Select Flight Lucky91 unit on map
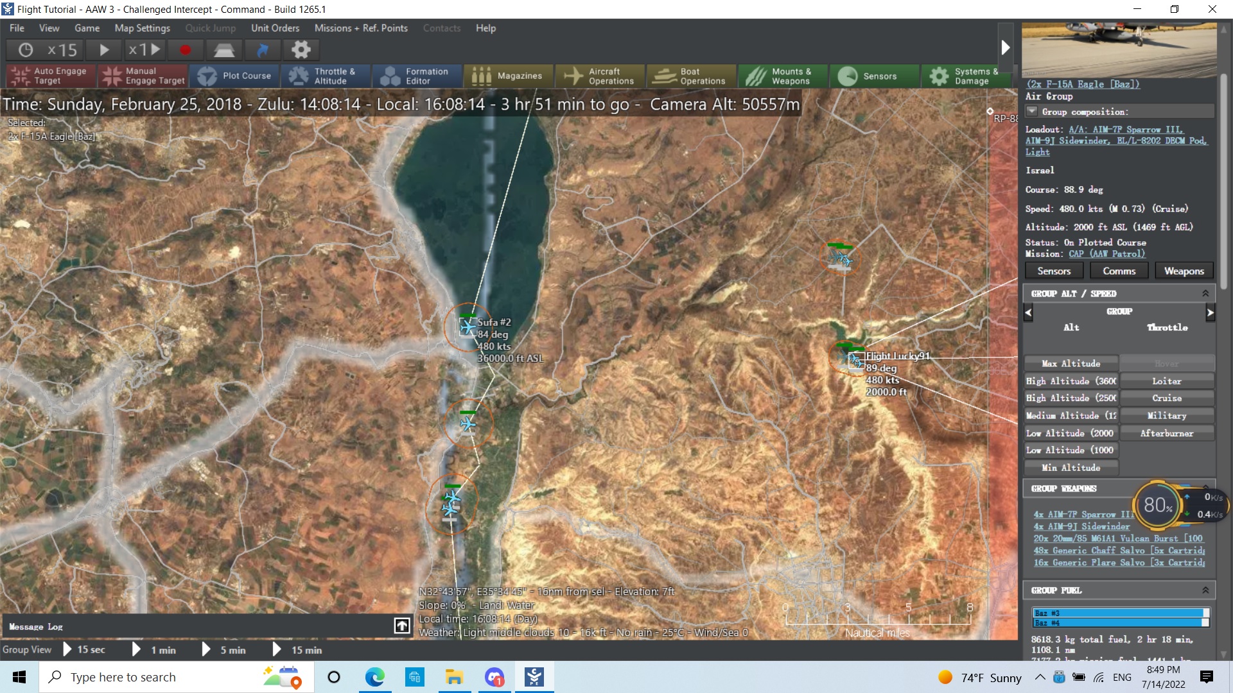This screenshot has width=1233, height=693. pyautogui.click(x=856, y=361)
